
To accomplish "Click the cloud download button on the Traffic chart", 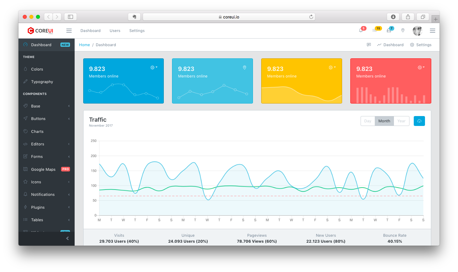I will 419,121.
